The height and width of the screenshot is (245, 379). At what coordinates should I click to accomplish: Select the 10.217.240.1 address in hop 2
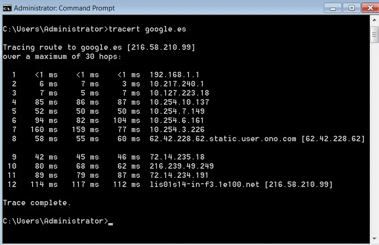[177, 84]
